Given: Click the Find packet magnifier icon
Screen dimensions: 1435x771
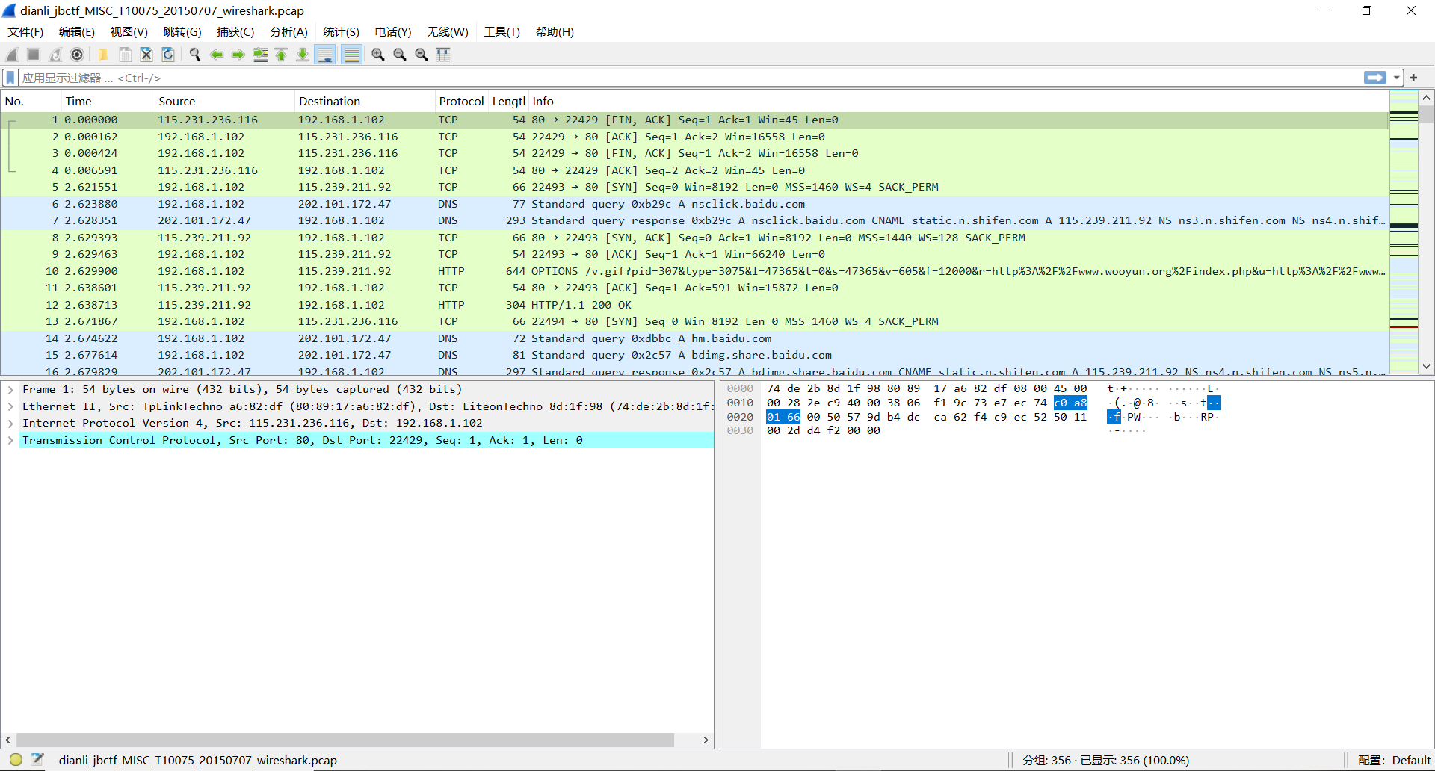Looking at the screenshot, I should tap(195, 55).
